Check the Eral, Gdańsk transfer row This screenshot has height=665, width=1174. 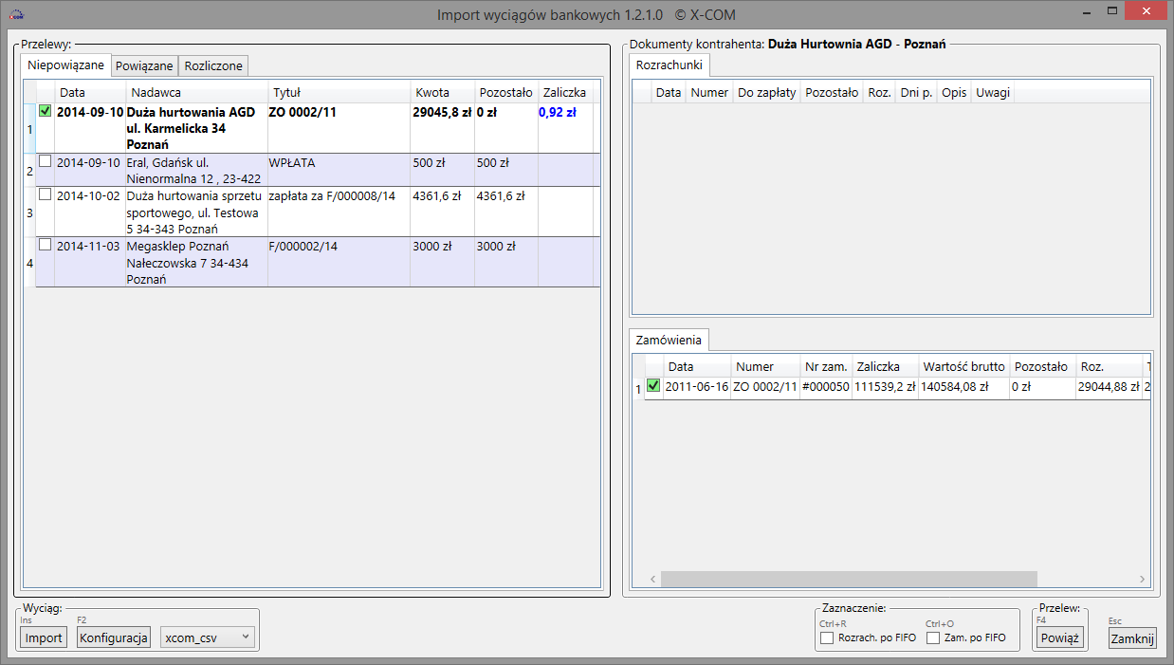(x=45, y=161)
